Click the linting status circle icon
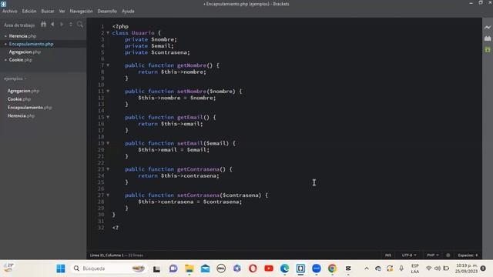 448,255
